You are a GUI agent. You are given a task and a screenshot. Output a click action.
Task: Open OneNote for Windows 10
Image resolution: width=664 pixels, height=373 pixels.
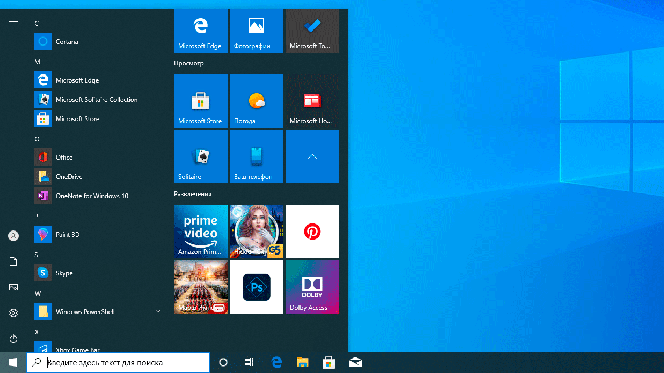[x=92, y=196]
